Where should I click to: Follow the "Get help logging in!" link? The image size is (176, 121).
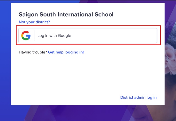click(x=66, y=52)
